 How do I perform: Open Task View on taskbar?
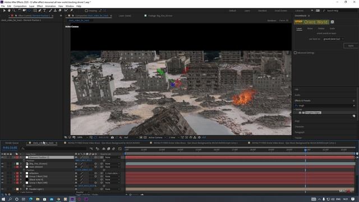24,199
